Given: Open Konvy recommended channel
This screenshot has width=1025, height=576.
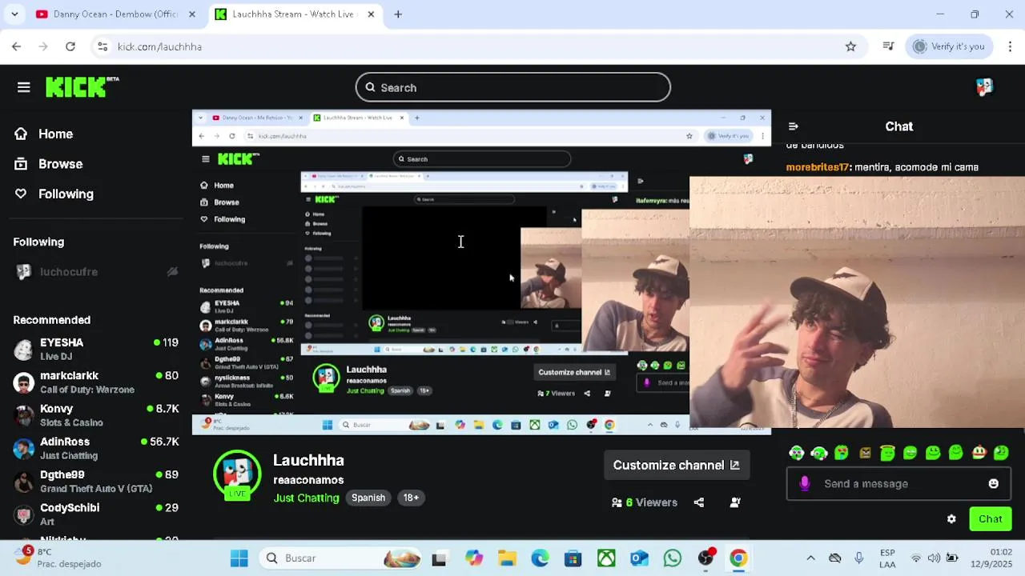Looking at the screenshot, I should click(95, 415).
